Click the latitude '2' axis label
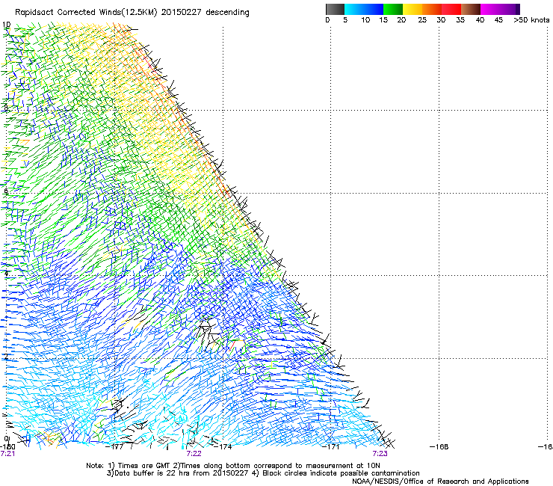This screenshot has height=486, width=553. click(x=5, y=356)
